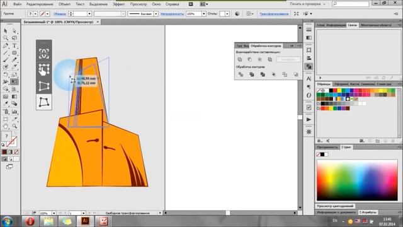Open the Character panel icon in dock
The height and width of the screenshot is (227, 403).
[309, 79]
